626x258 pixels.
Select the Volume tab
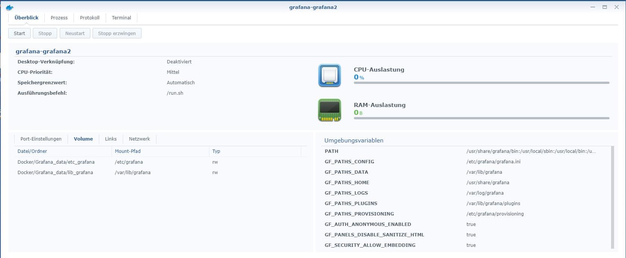tap(83, 139)
